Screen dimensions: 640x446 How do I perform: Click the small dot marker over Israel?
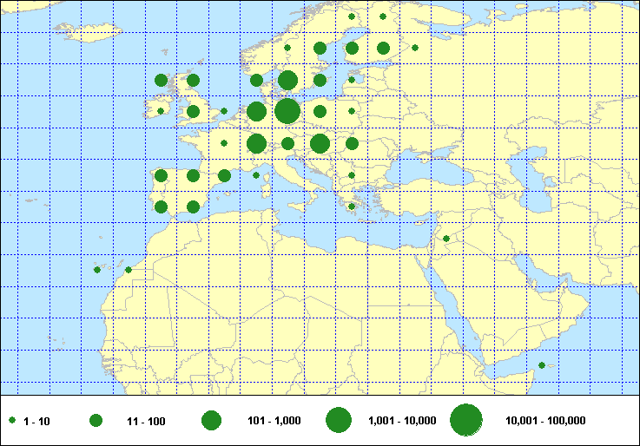click(446, 239)
